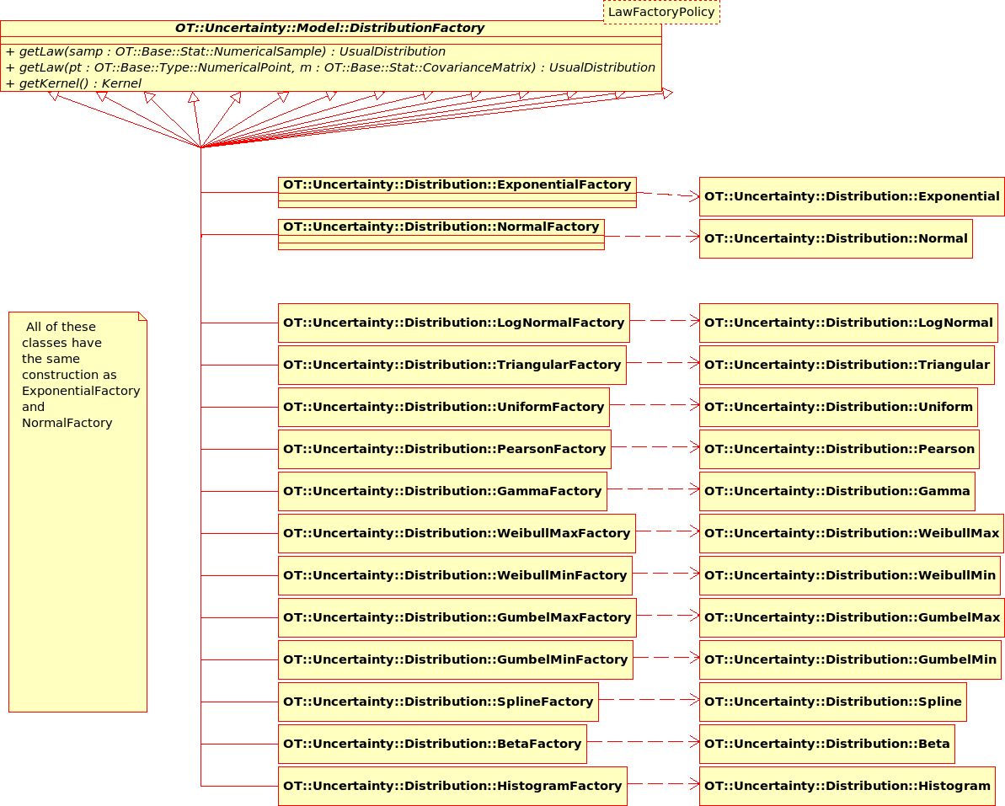Select the Distribution::WeibullMin class box
This screenshot has height=806, width=1005.
click(849, 575)
